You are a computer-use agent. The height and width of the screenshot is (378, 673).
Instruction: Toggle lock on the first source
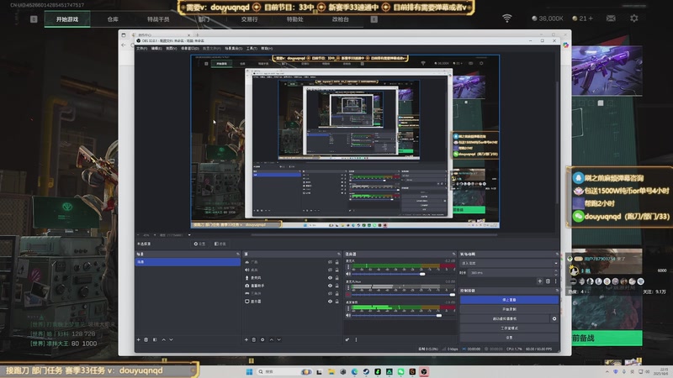coord(336,262)
